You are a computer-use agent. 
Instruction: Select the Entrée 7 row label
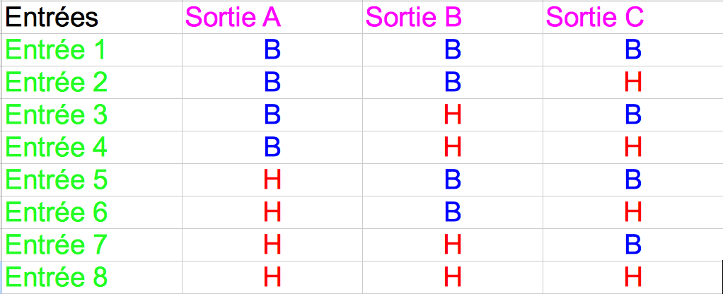(x=56, y=245)
